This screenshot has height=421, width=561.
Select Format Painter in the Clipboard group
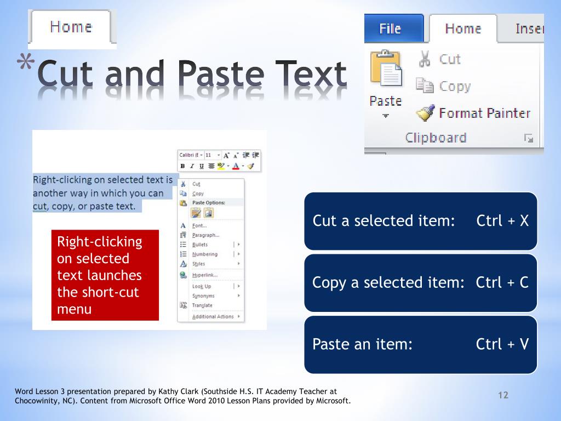(x=473, y=113)
